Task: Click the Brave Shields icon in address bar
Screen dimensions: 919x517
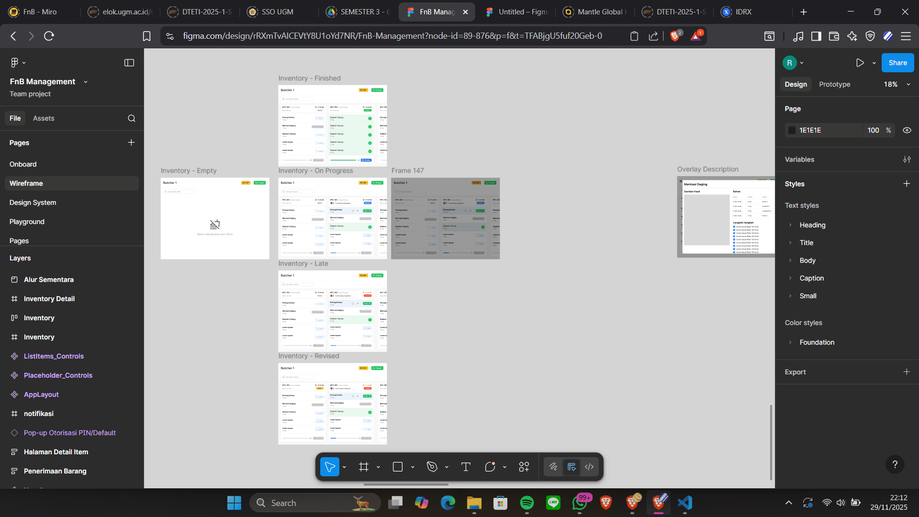Action: (675, 35)
